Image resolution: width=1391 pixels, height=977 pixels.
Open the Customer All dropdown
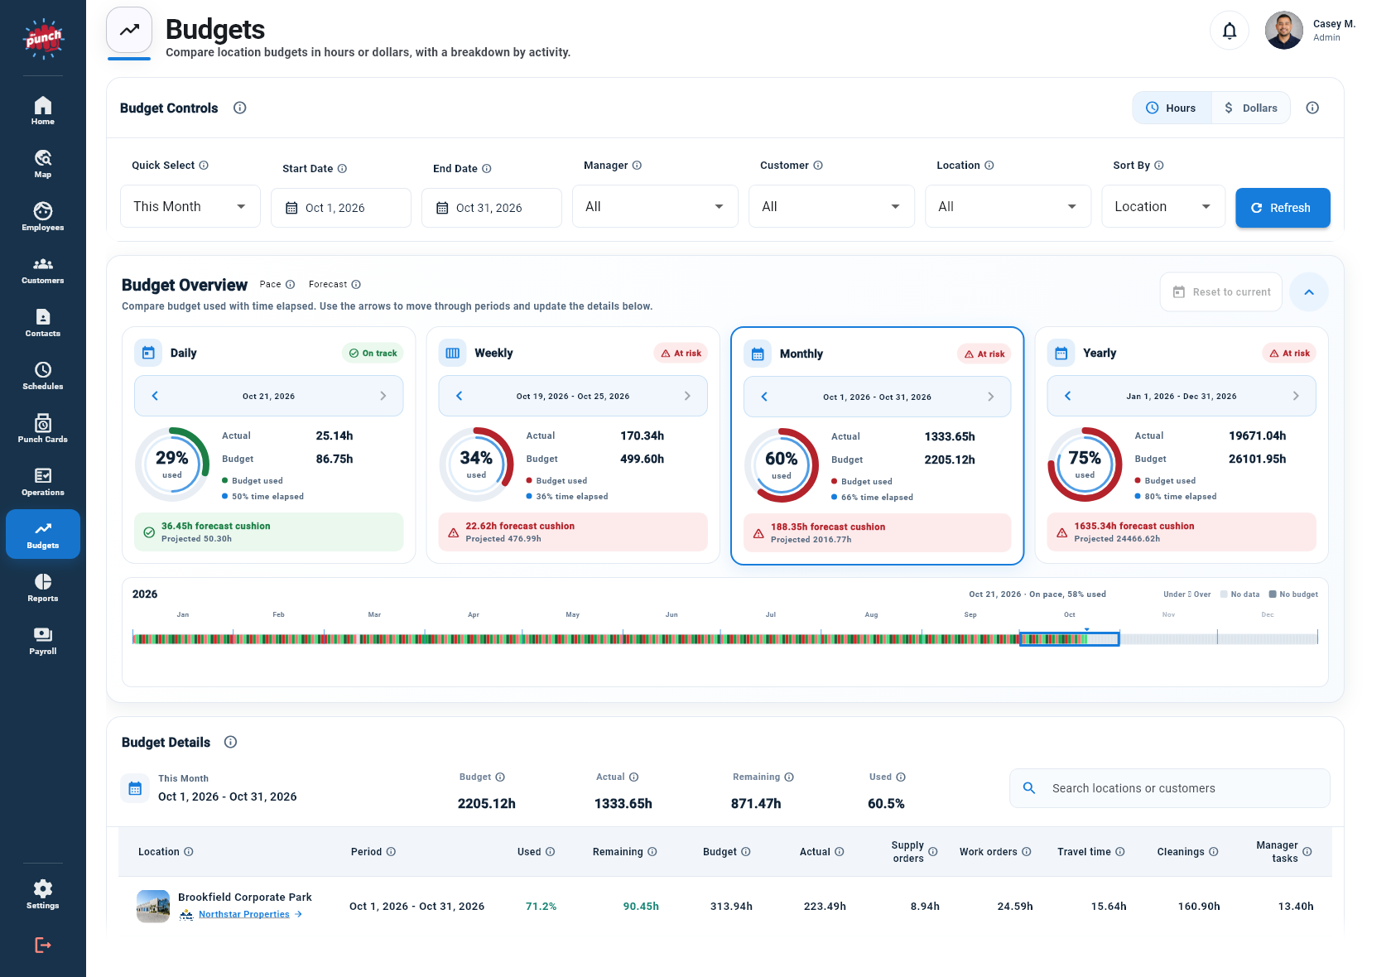832,206
